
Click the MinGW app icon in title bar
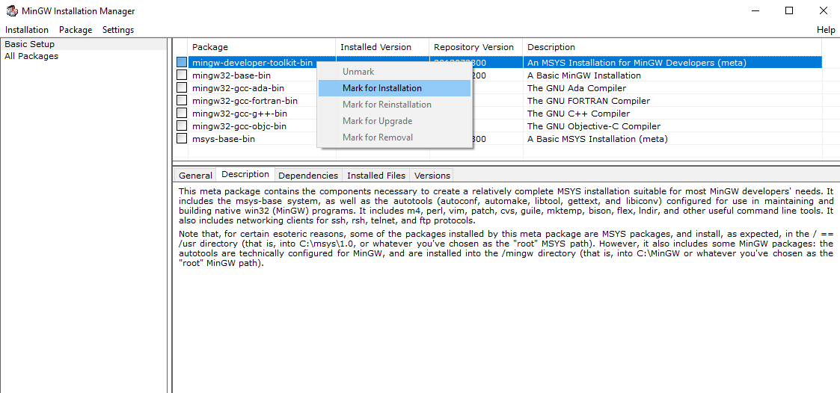click(11, 10)
